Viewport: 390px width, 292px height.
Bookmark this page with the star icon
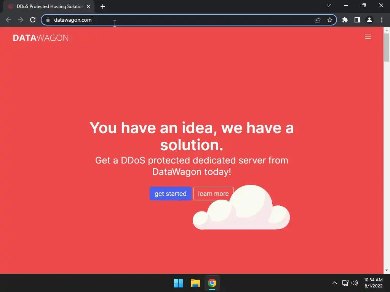330,20
